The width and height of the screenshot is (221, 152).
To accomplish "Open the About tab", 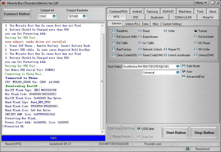I will 212,11.
